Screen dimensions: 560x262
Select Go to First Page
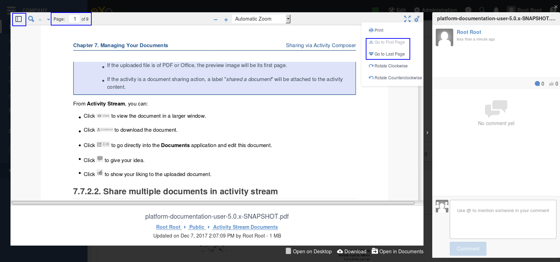coord(387,42)
